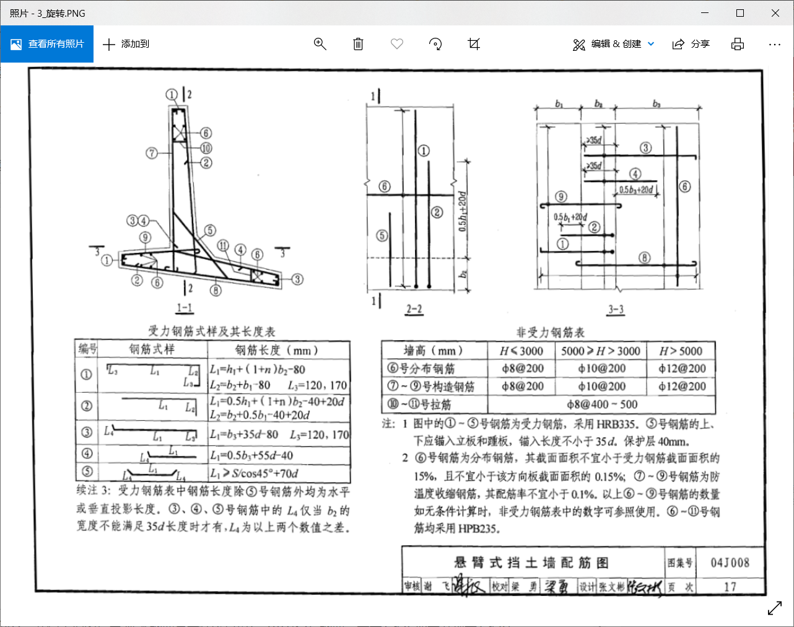The width and height of the screenshot is (794, 627).
Task: Click the zoom magnifier icon
Action: (320, 44)
